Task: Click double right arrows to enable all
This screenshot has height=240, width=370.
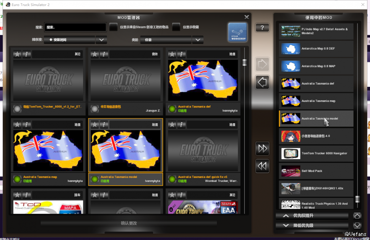Action: pos(262,149)
